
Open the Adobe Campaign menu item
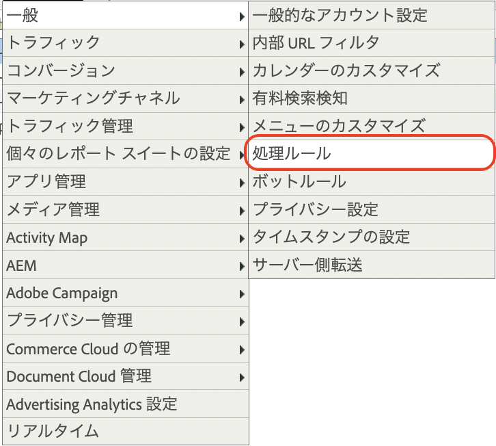pyautogui.click(x=126, y=293)
